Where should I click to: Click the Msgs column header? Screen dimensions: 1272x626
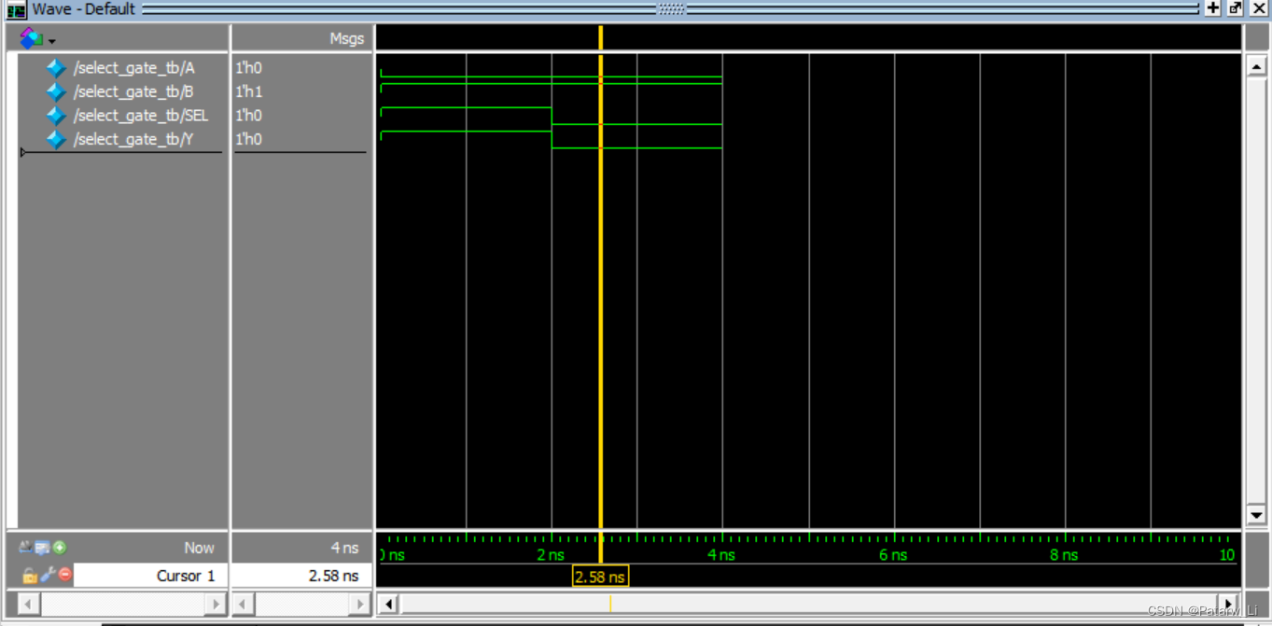pos(346,38)
